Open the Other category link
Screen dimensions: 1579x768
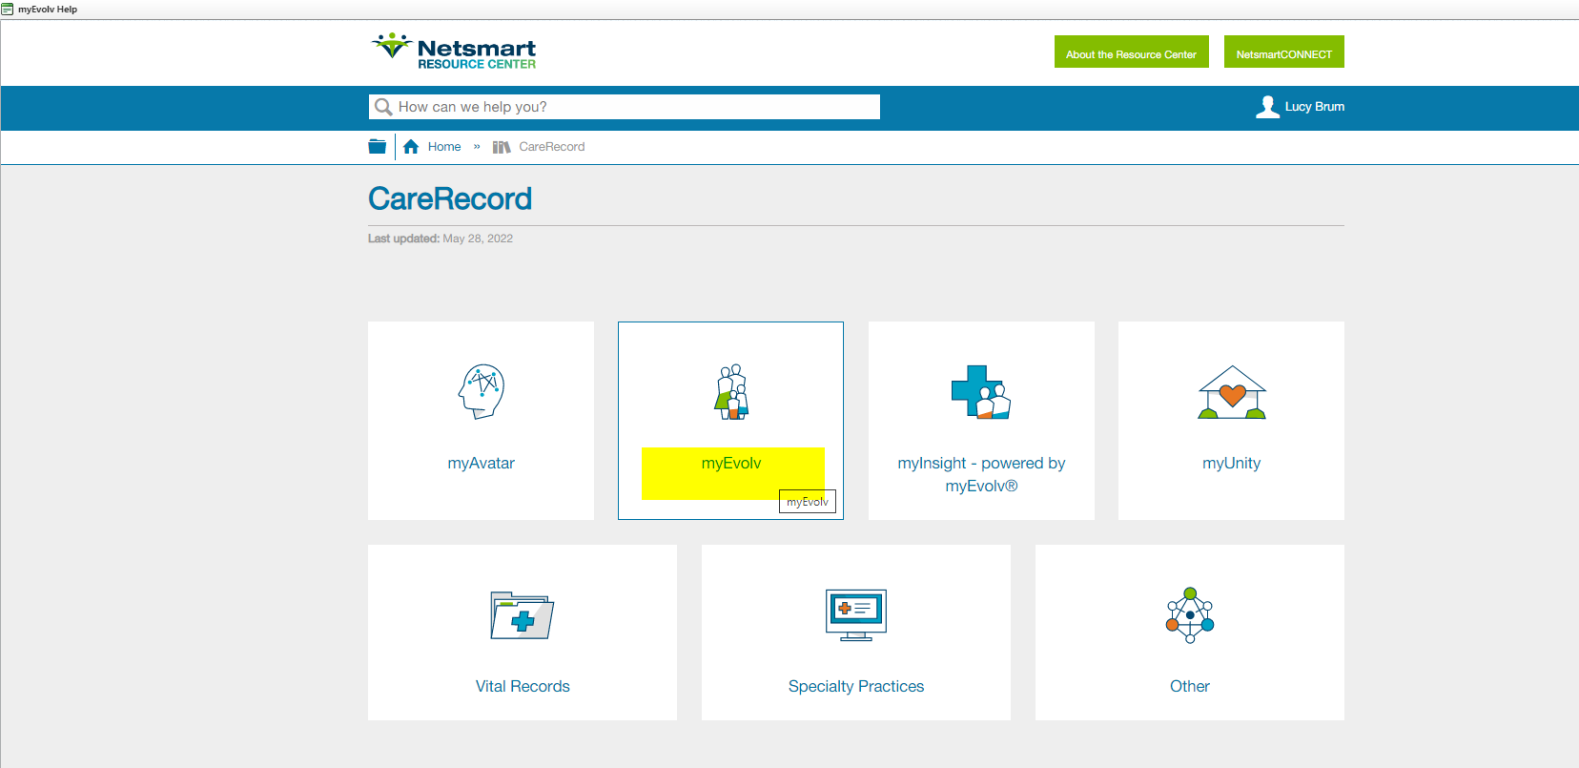click(x=1190, y=686)
